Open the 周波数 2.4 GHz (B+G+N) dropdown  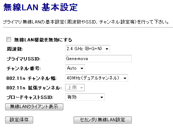88,49
